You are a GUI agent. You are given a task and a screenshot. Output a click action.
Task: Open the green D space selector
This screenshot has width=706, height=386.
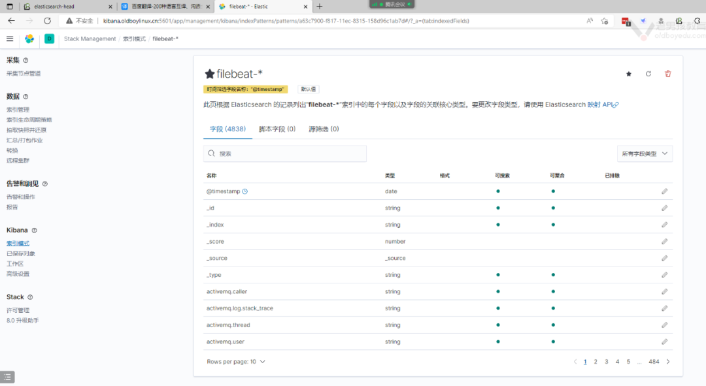coord(49,39)
